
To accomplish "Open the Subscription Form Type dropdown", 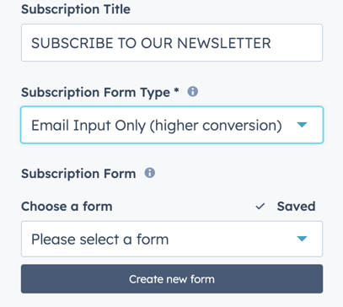I will [x=172, y=125].
